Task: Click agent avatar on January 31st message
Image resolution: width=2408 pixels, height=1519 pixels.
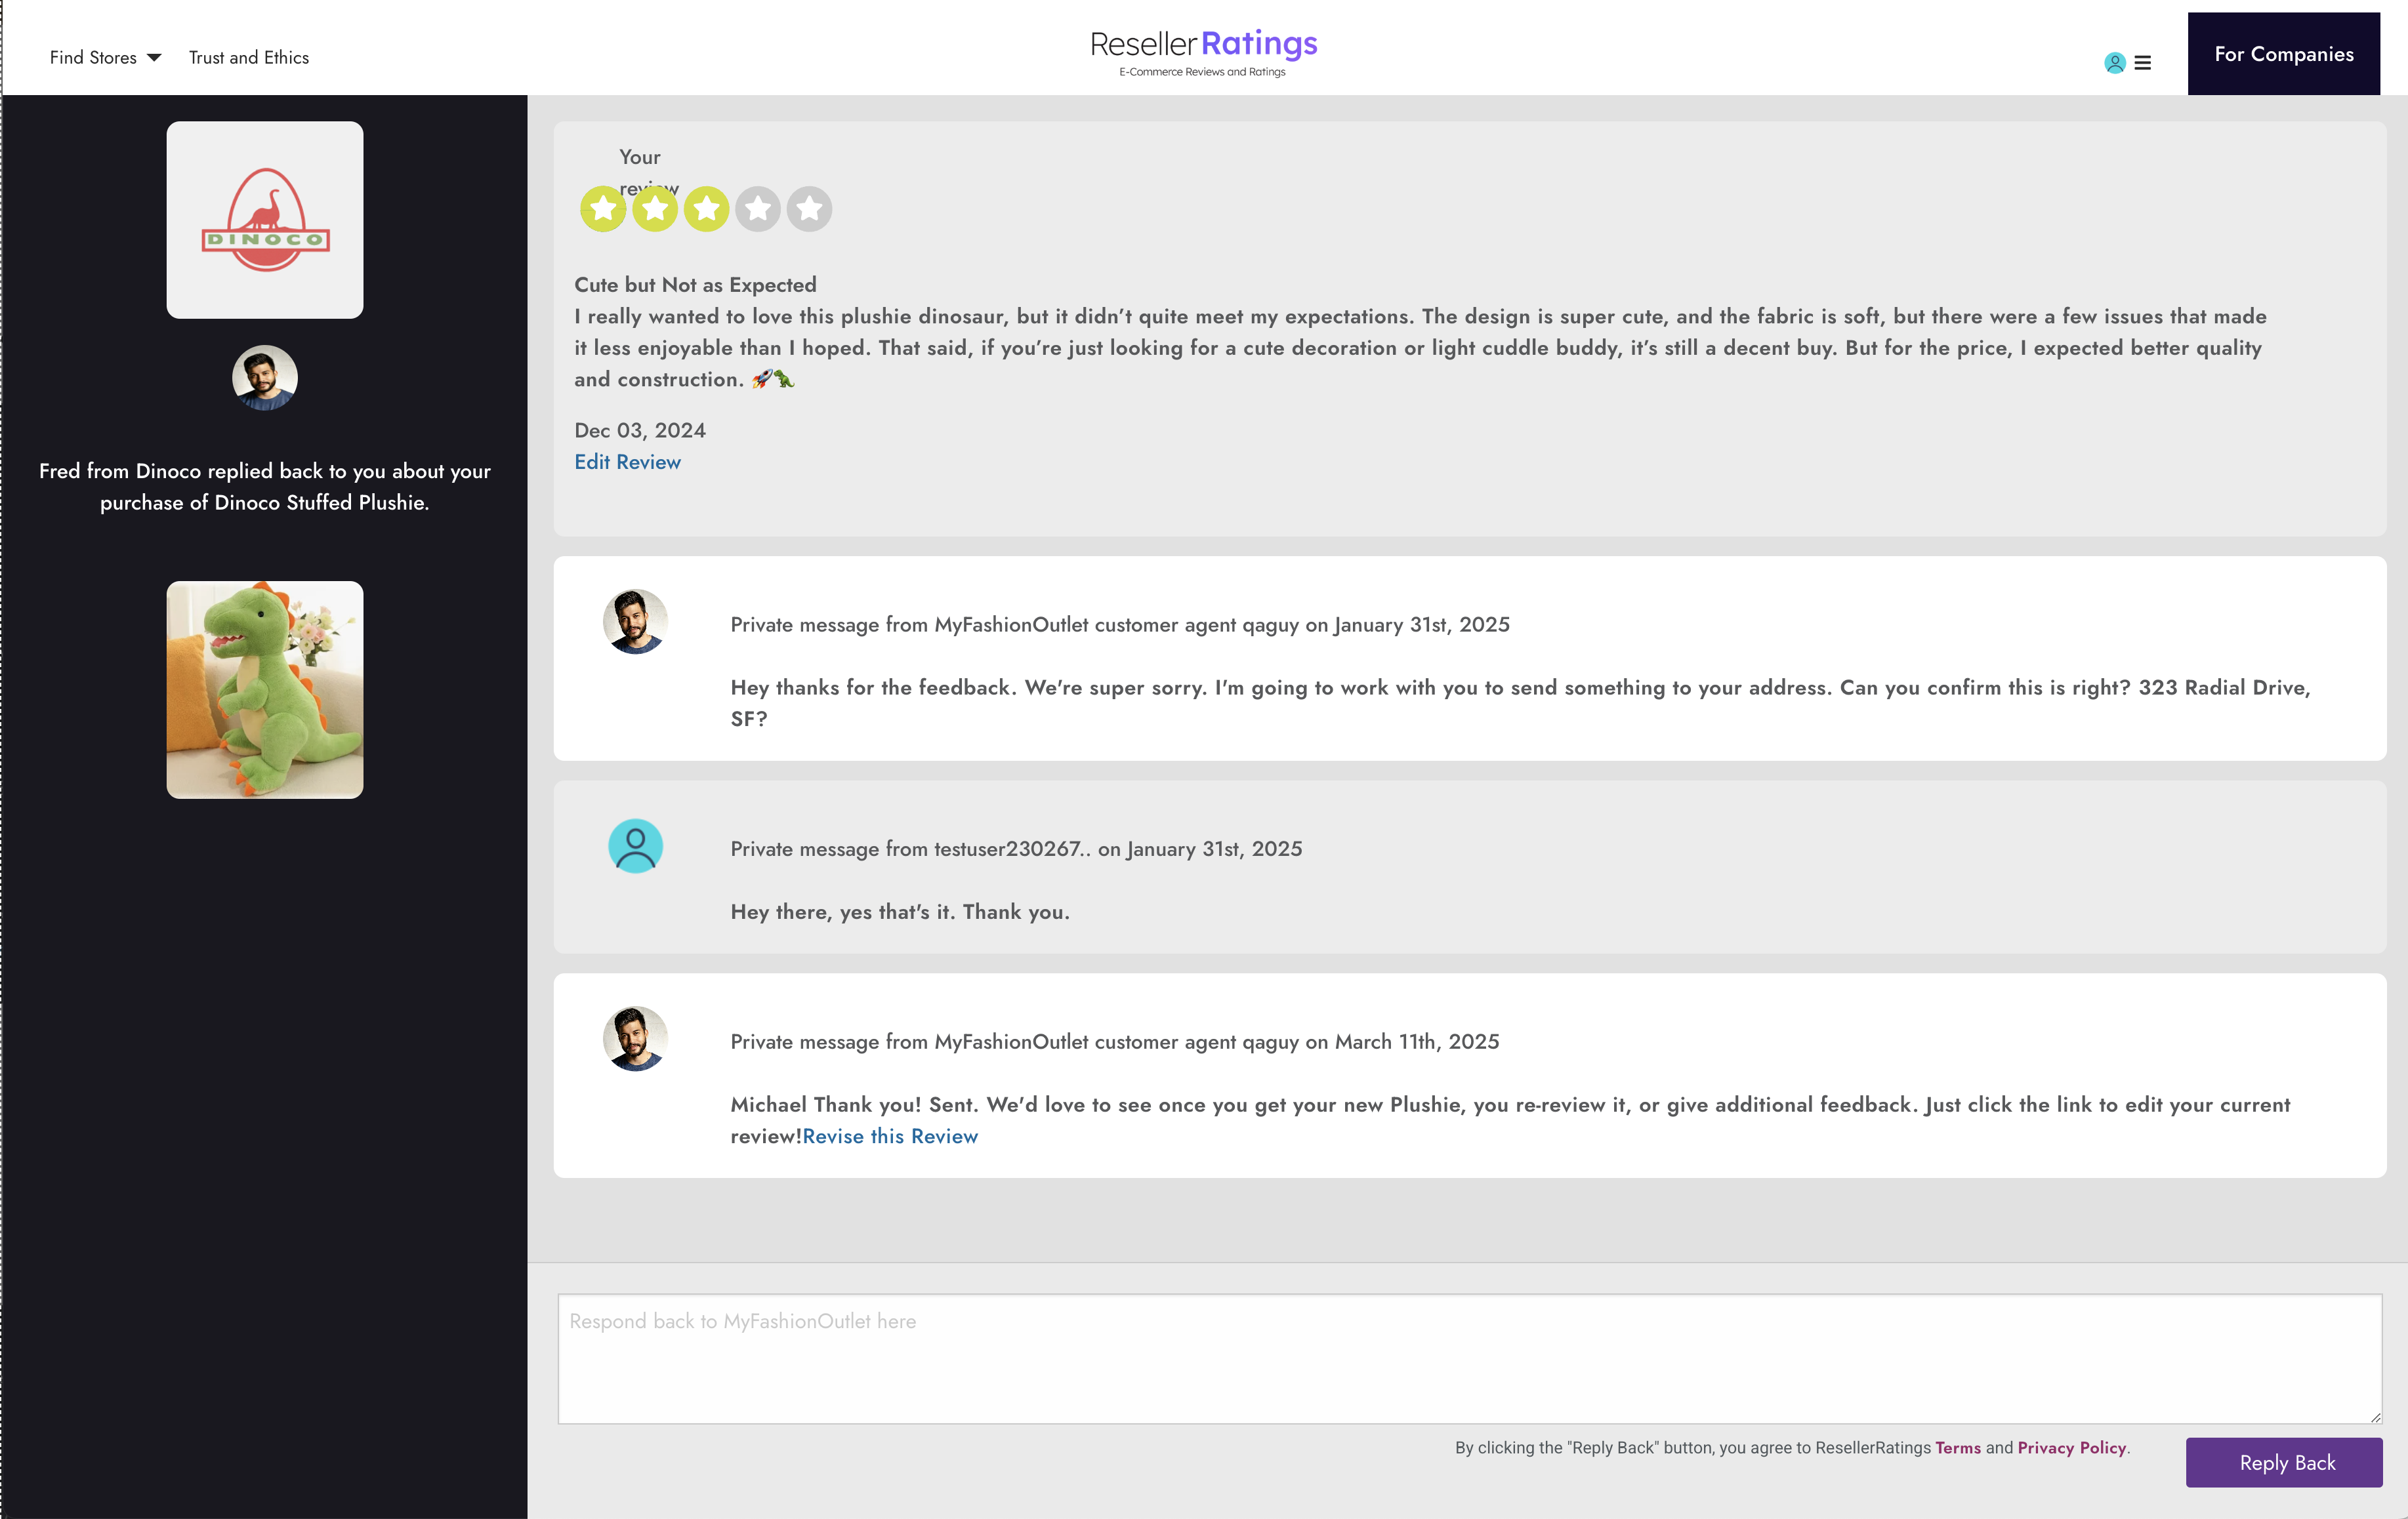Action: click(635, 622)
